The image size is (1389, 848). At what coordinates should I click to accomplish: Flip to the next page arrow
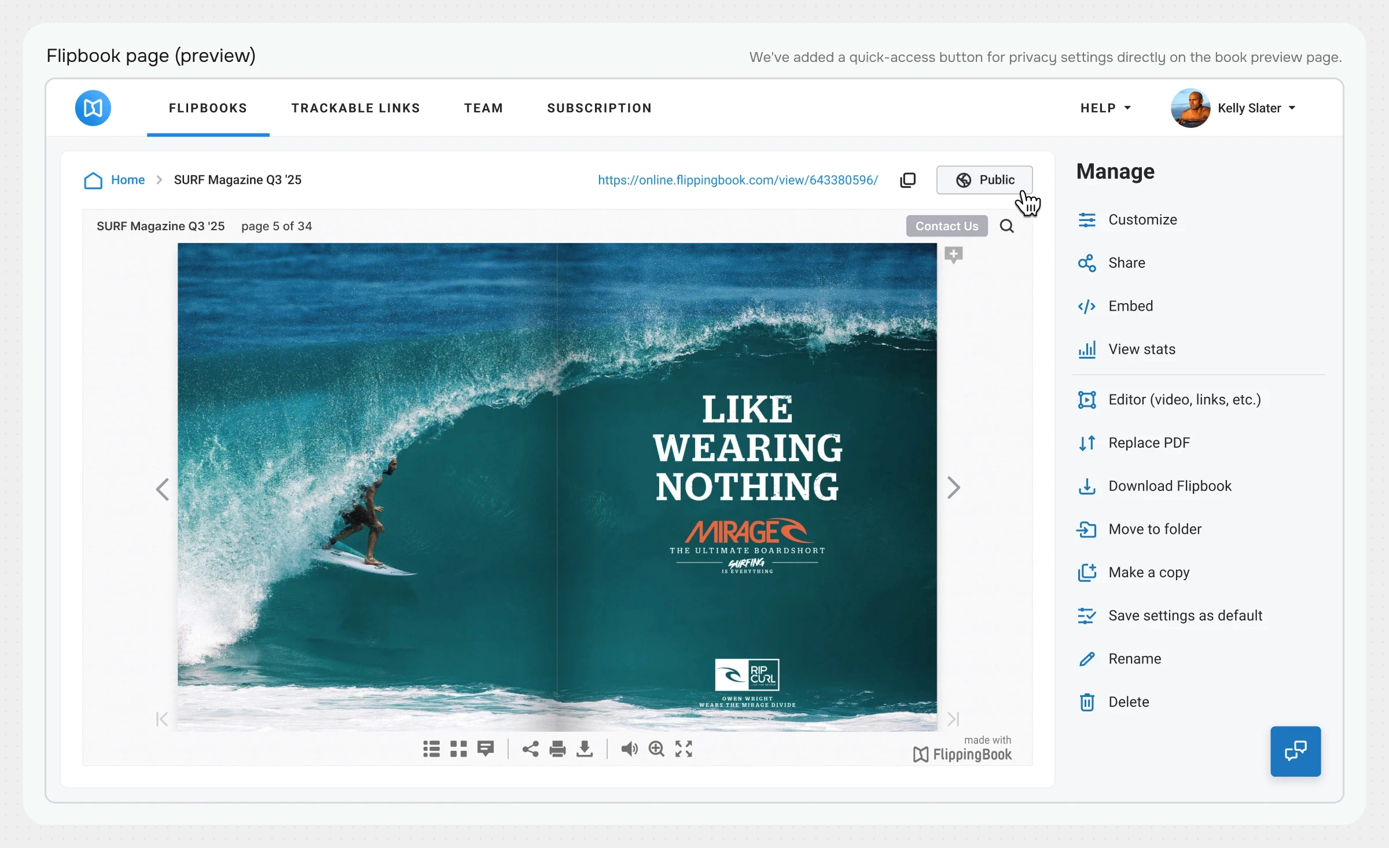click(954, 488)
